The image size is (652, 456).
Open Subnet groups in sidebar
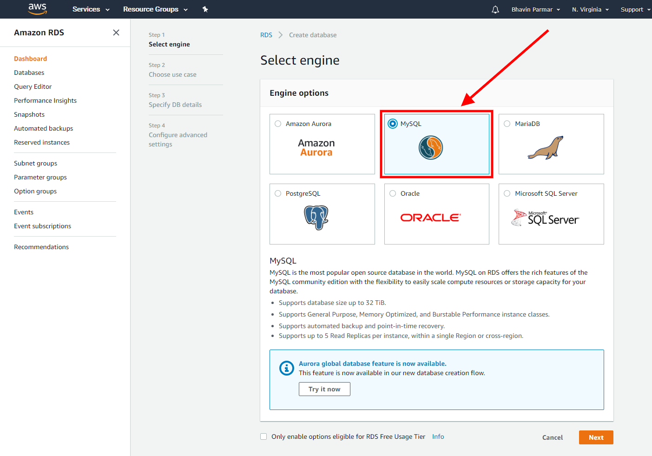click(36, 163)
